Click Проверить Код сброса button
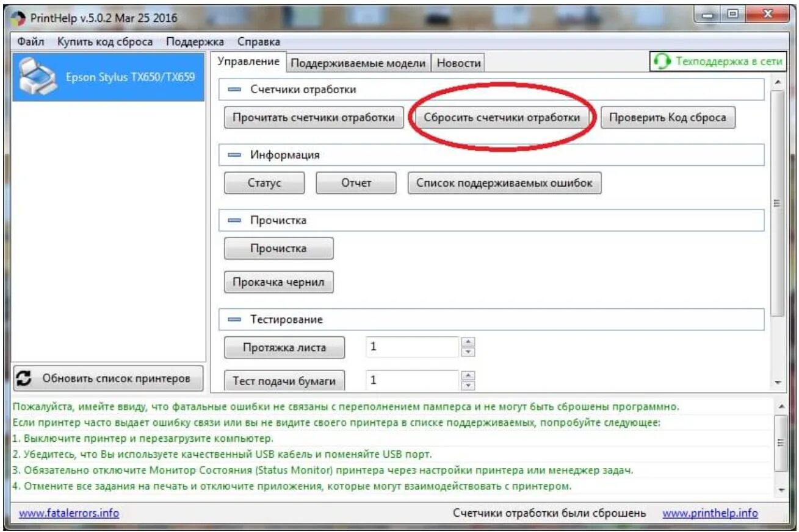This screenshot has width=799, height=532. click(668, 118)
